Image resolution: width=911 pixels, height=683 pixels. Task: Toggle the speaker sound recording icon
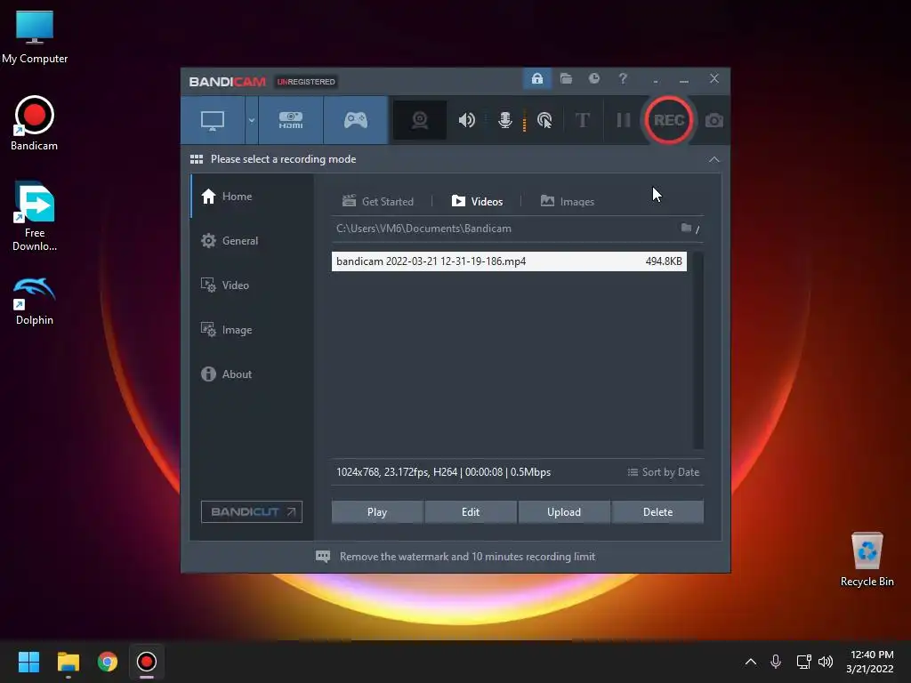pos(466,120)
